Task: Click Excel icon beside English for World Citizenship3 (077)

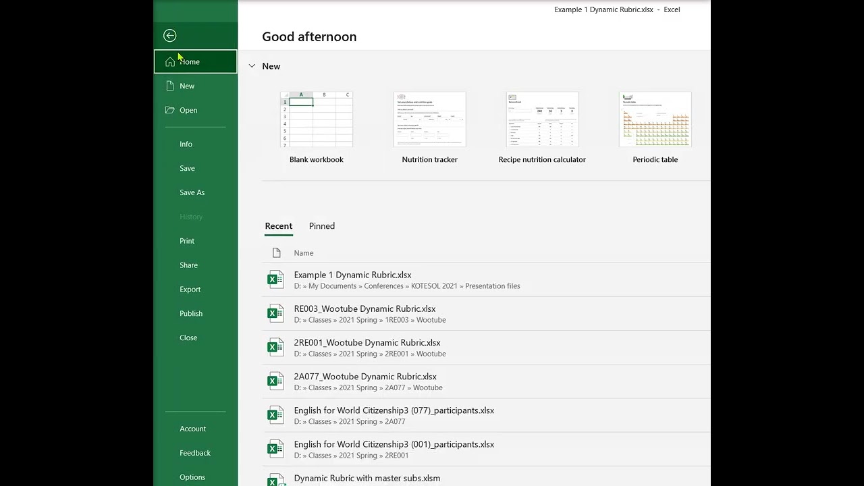Action: [275, 414]
